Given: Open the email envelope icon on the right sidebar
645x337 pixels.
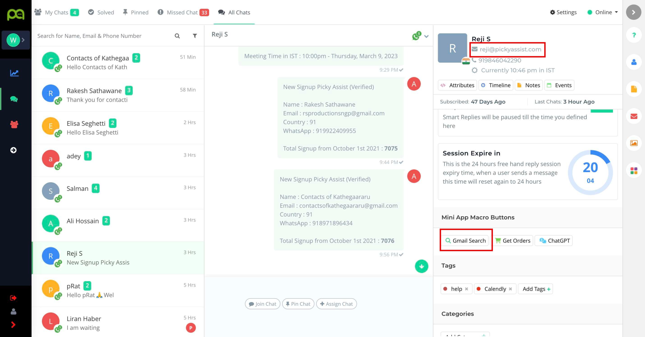Looking at the screenshot, I should point(633,116).
